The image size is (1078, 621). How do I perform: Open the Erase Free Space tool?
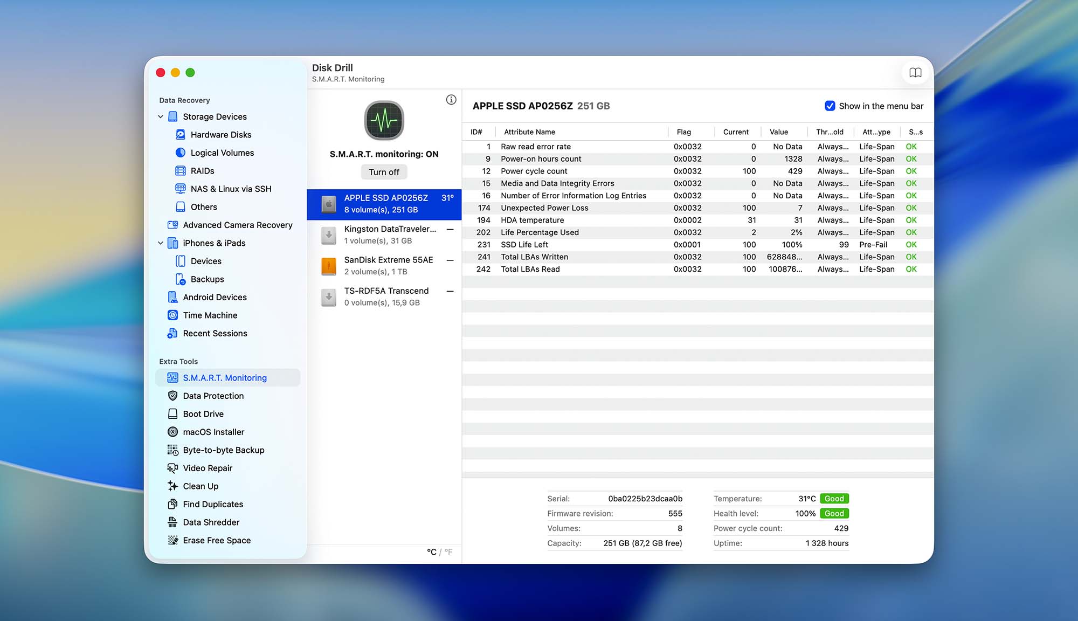coord(216,540)
